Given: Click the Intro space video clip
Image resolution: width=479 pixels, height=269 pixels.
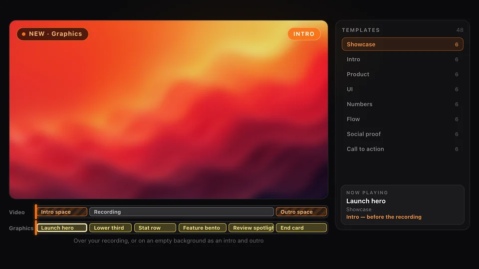Looking at the screenshot, I should (x=62, y=212).
